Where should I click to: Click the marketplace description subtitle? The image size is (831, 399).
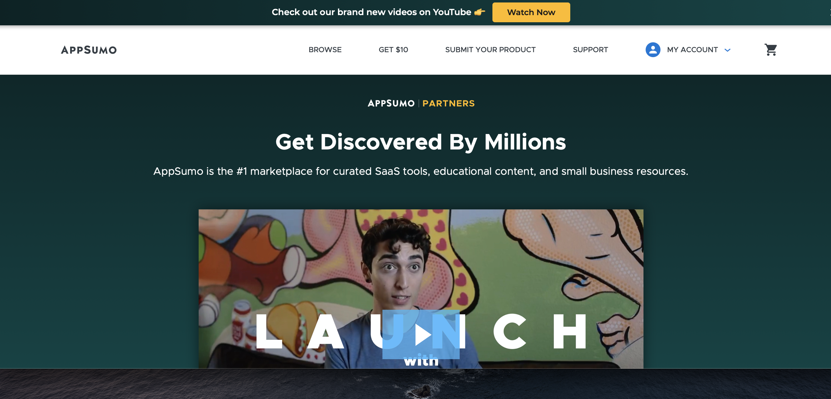pyautogui.click(x=421, y=171)
